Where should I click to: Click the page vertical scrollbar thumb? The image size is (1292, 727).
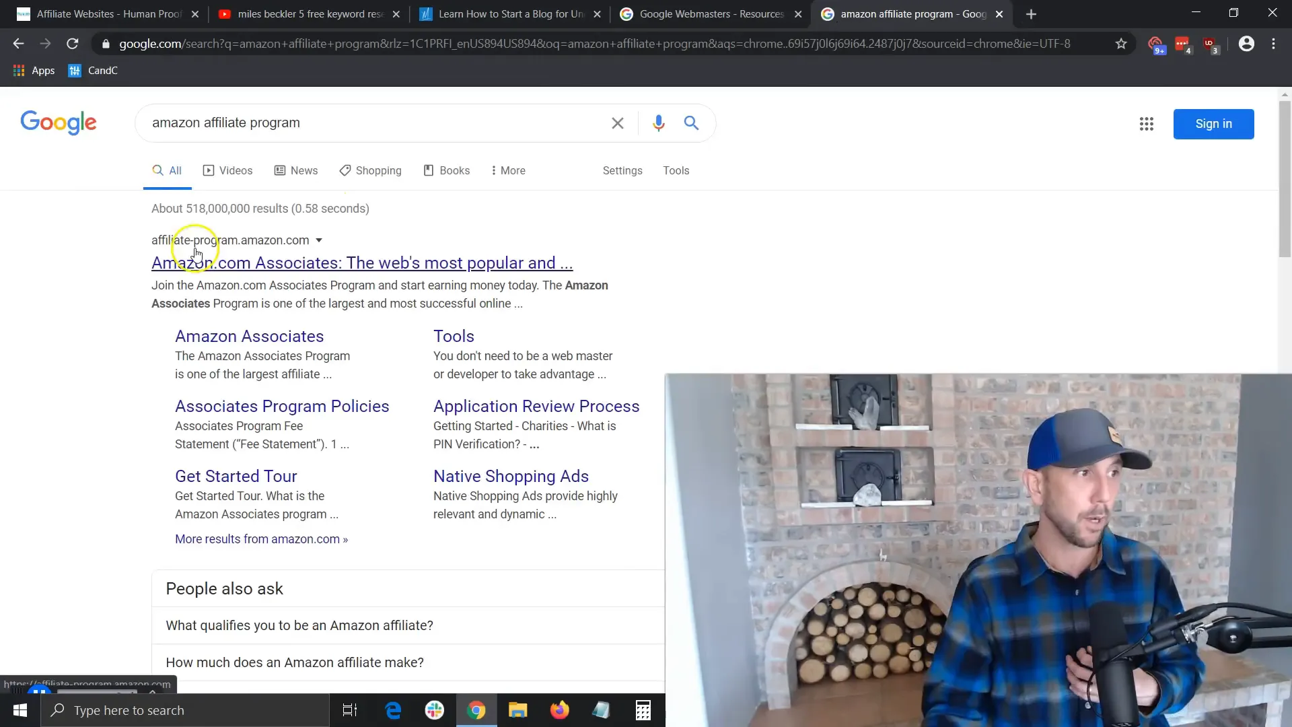(1285, 179)
